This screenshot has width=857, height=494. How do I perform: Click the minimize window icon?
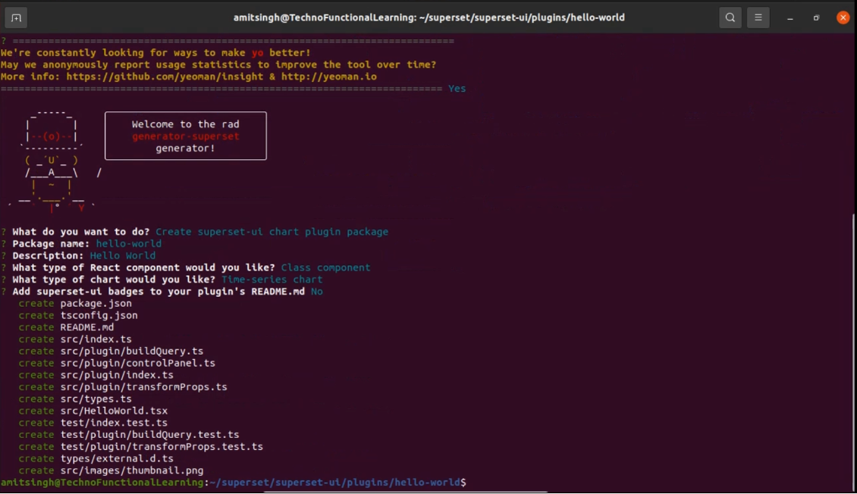(790, 17)
